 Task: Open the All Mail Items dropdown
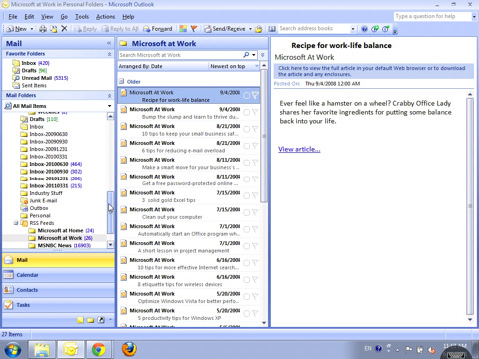(x=109, y=106)
